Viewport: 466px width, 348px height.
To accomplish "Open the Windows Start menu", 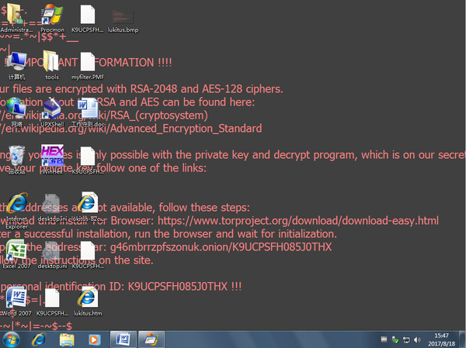I will pyautogui.click(x=12, y=339).
